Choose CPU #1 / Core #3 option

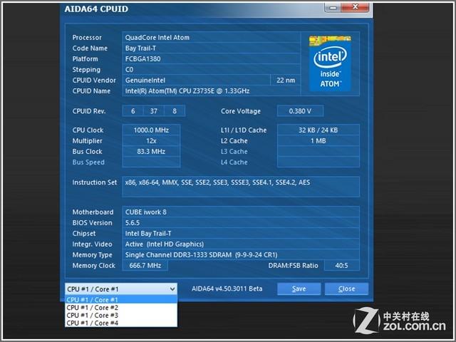[x=121, y=315]
